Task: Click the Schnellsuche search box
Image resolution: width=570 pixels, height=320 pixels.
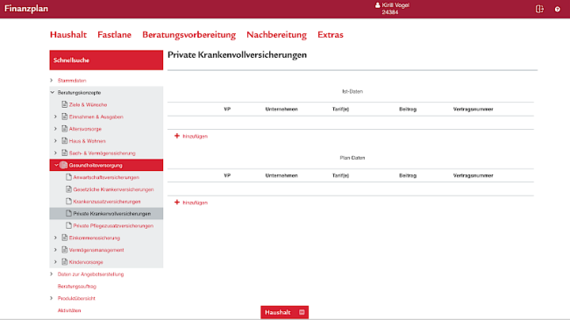Action: 106,60
